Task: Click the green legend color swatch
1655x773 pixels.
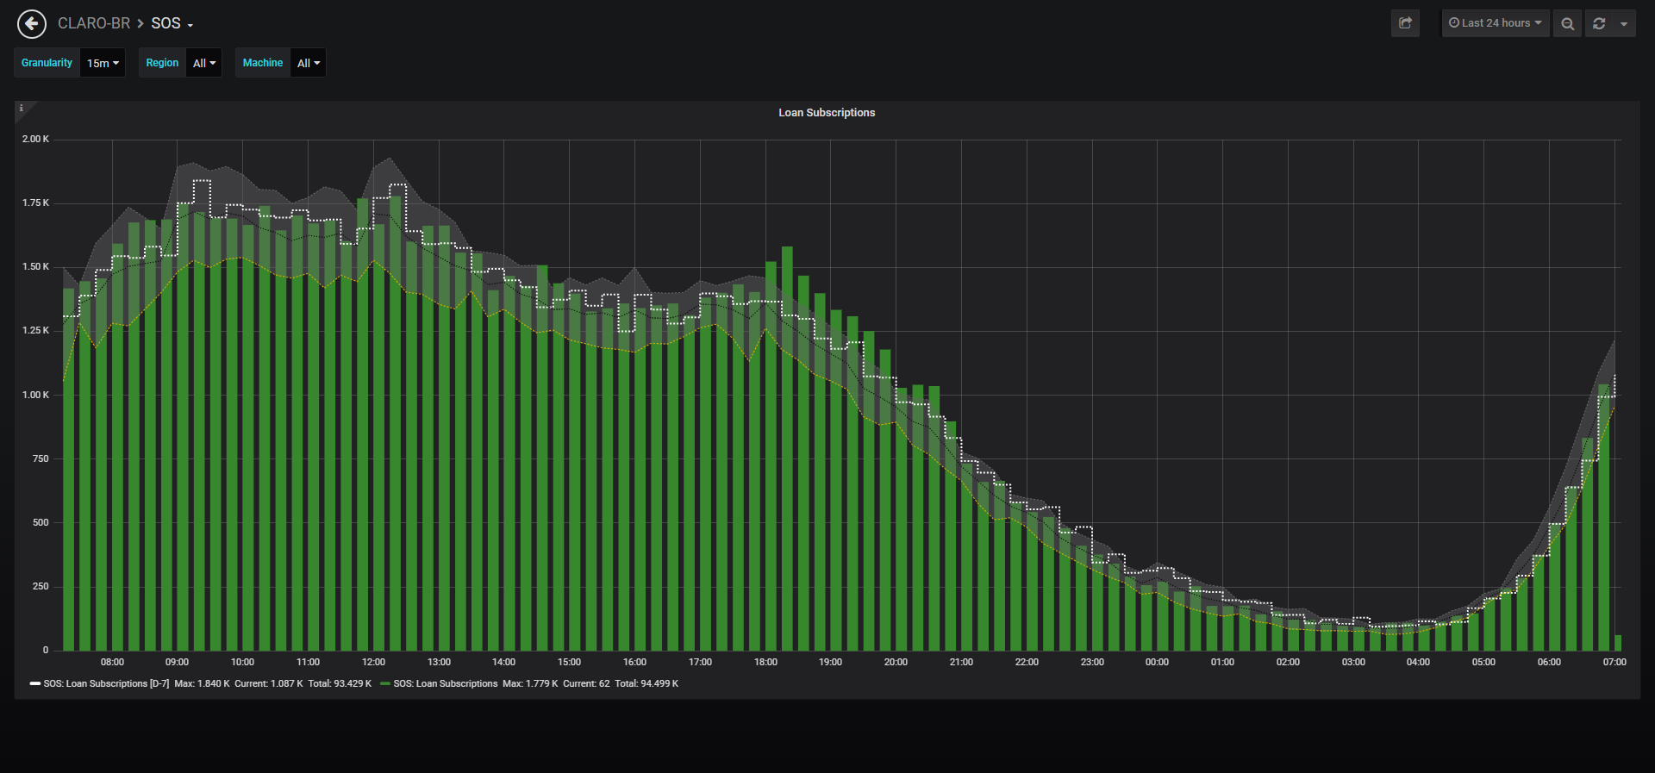Action: 385,683
